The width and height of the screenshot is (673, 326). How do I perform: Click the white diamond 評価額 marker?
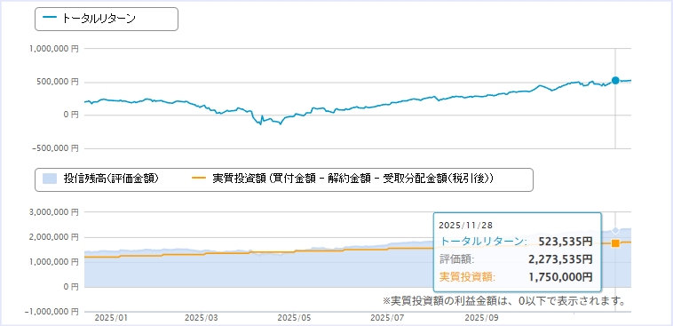point(615,231)
